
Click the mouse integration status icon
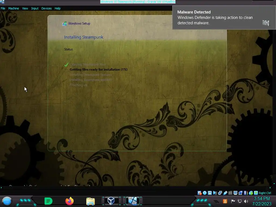pos(251,193)
